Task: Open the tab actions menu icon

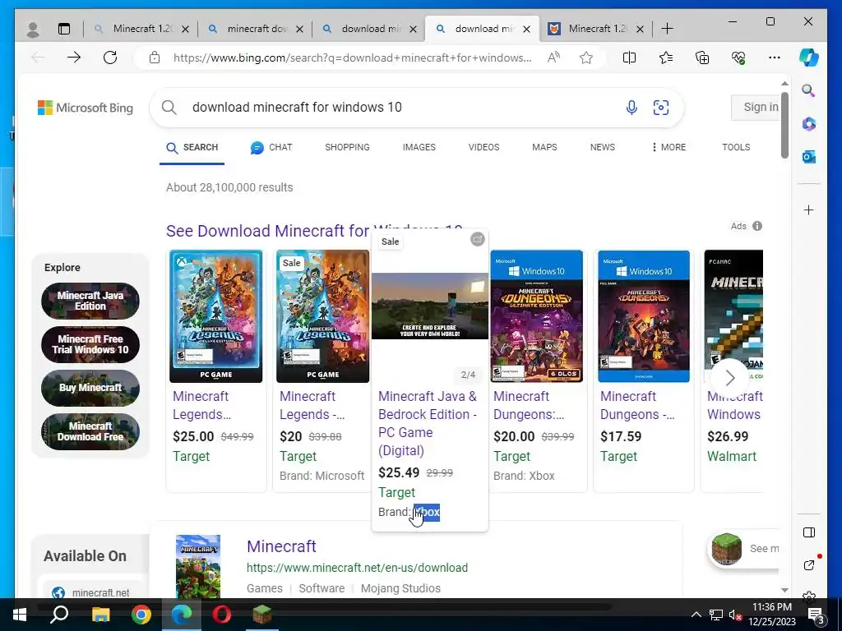Action: coord(64,29)
